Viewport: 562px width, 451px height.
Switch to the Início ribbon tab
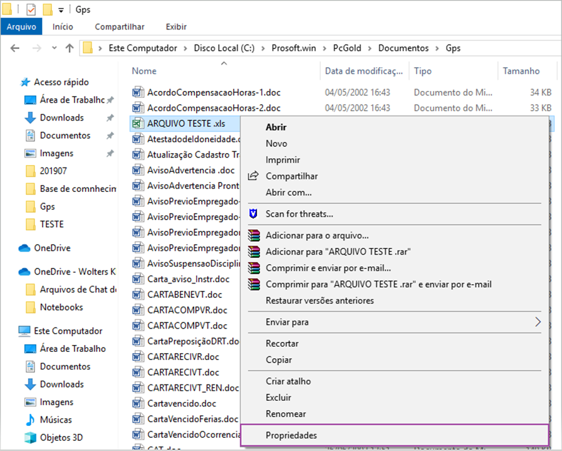coord(63,27)
